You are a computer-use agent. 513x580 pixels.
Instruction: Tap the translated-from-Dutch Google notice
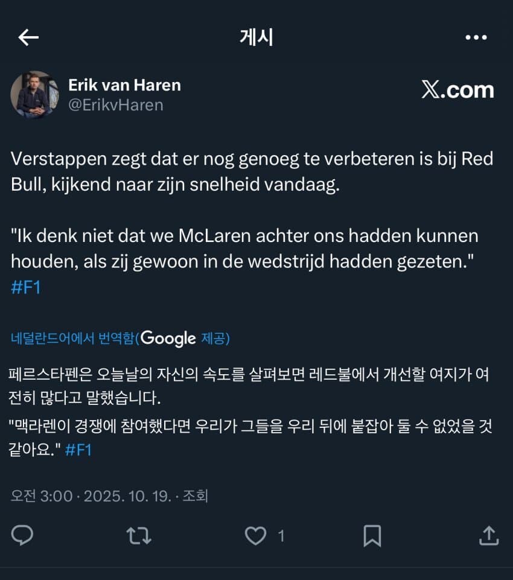pos(120,338)
